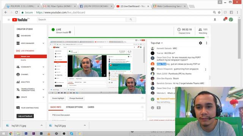Expand Translations & Transcriptions chevron
This screenshot has height=136, width=243.
coord(43,90)
